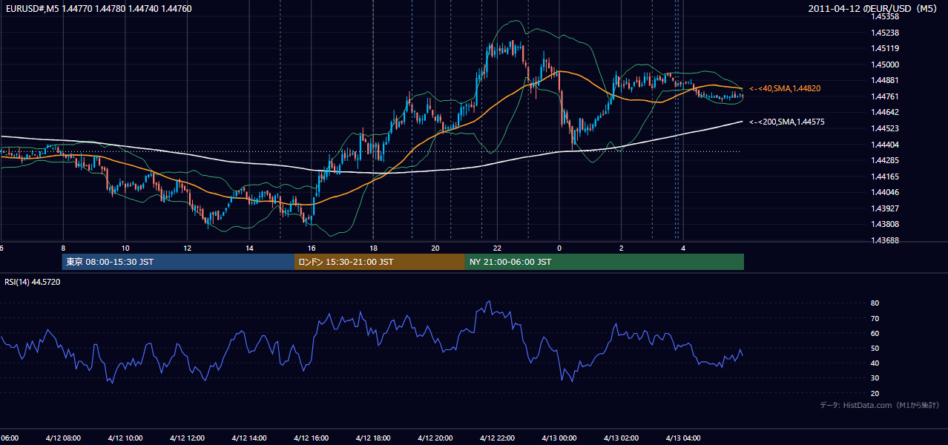
Task: Click the 4/12 10:00 time label
Action: coord(125,438)
